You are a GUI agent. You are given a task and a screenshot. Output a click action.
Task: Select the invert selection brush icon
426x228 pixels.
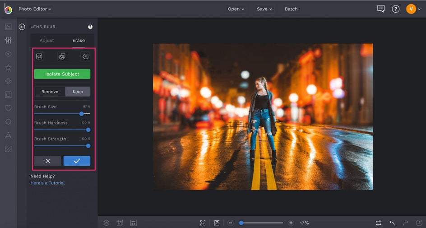62,56
